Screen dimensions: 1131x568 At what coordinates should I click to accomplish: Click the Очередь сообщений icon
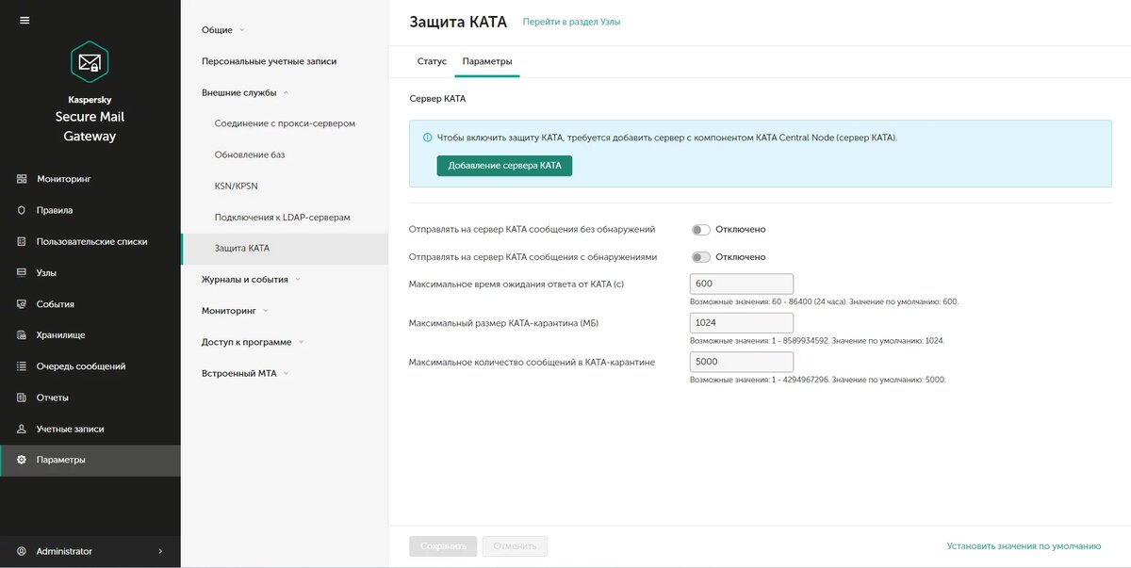click(22, 366)
